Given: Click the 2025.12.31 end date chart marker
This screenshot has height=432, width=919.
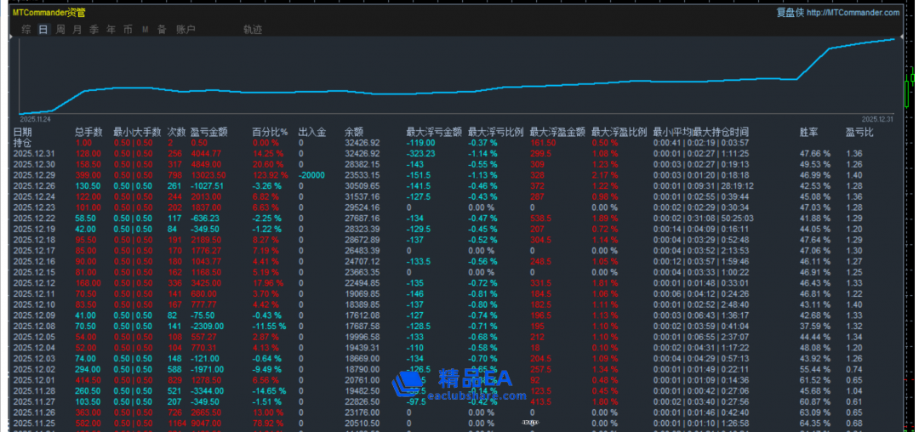Looking at the screenshot, I should click(x=877, y=119).
